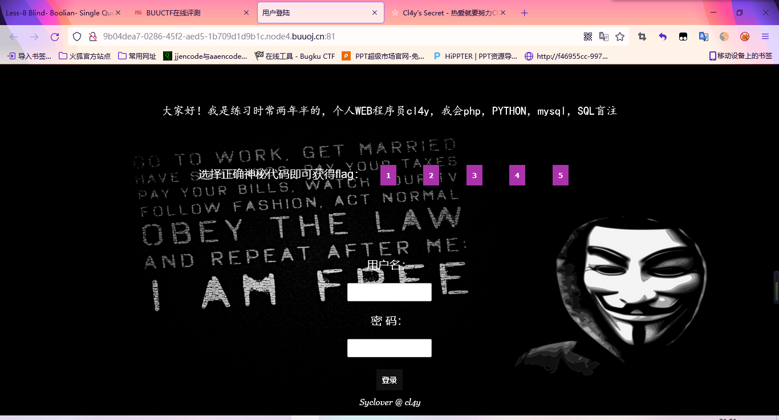Select mystery code button 4
The image size is (779, 420).
coord(517,175)
